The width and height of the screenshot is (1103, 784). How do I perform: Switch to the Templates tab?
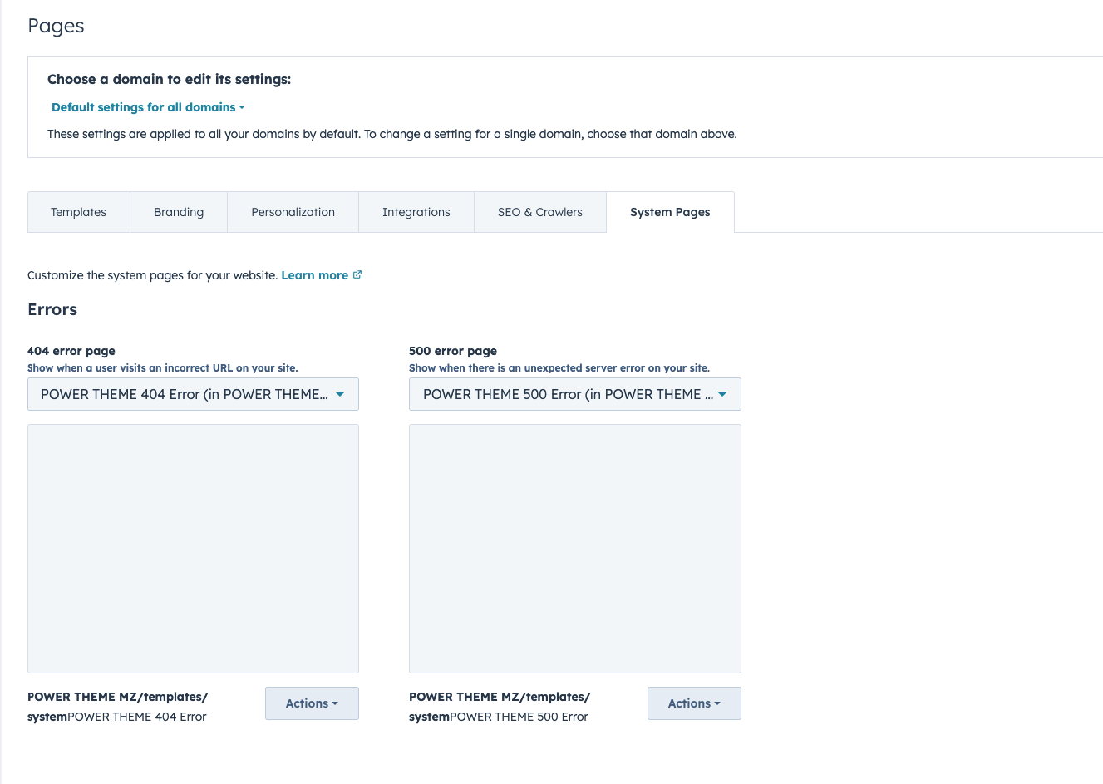79,212
